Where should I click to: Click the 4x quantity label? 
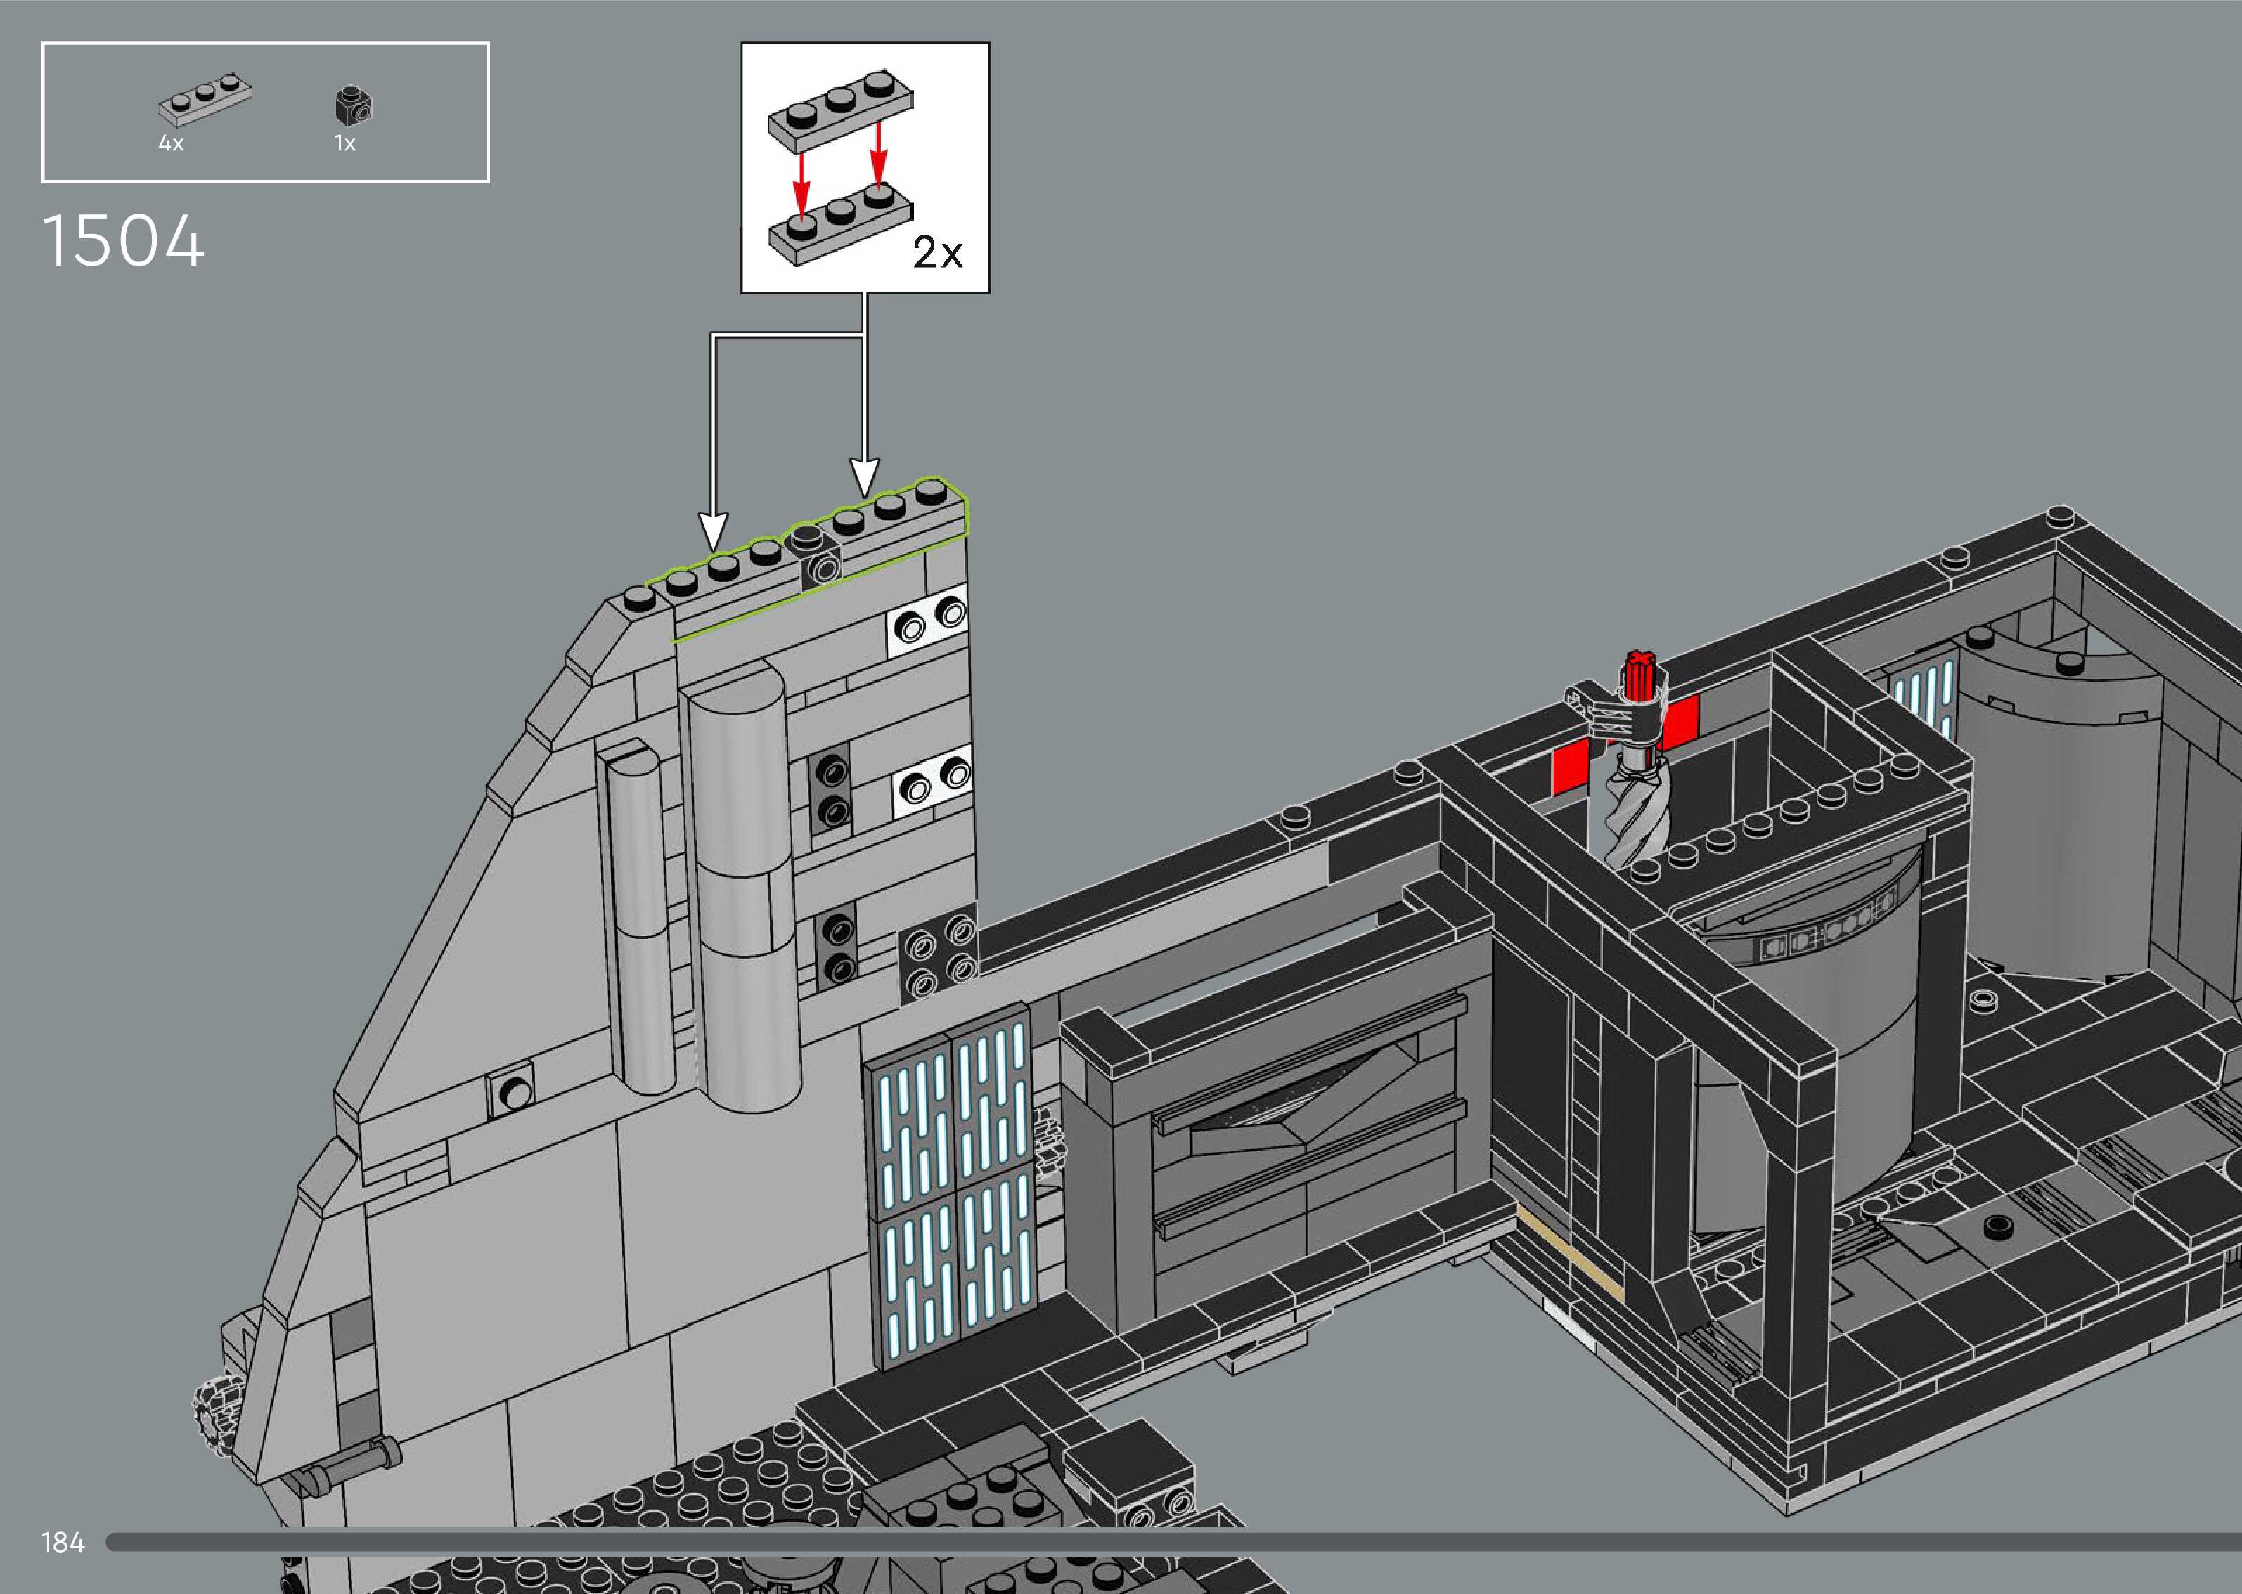(x=171, y=143)
